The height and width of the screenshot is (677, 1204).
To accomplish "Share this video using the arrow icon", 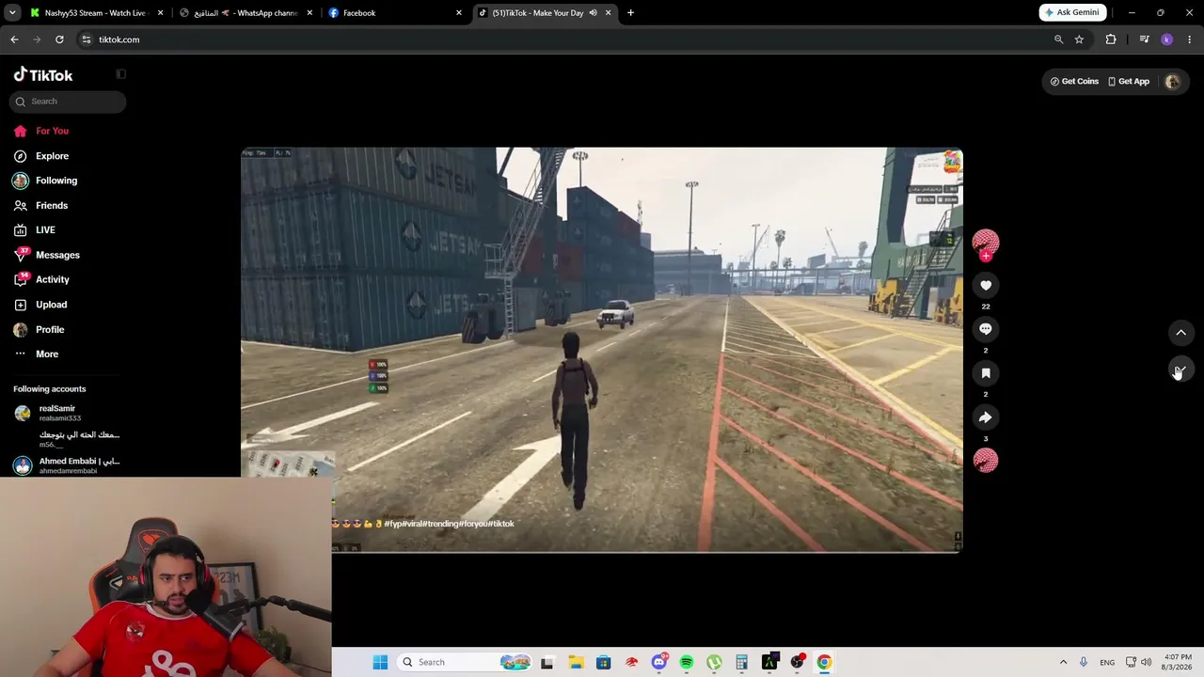I will point(986,417).
